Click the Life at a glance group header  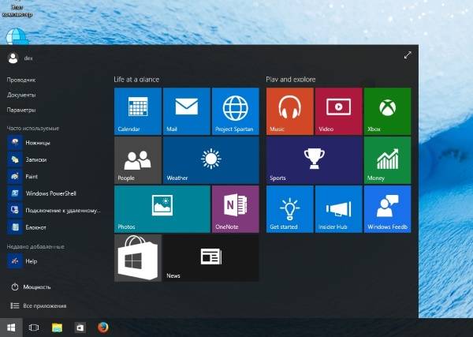(x=136, y=80)
